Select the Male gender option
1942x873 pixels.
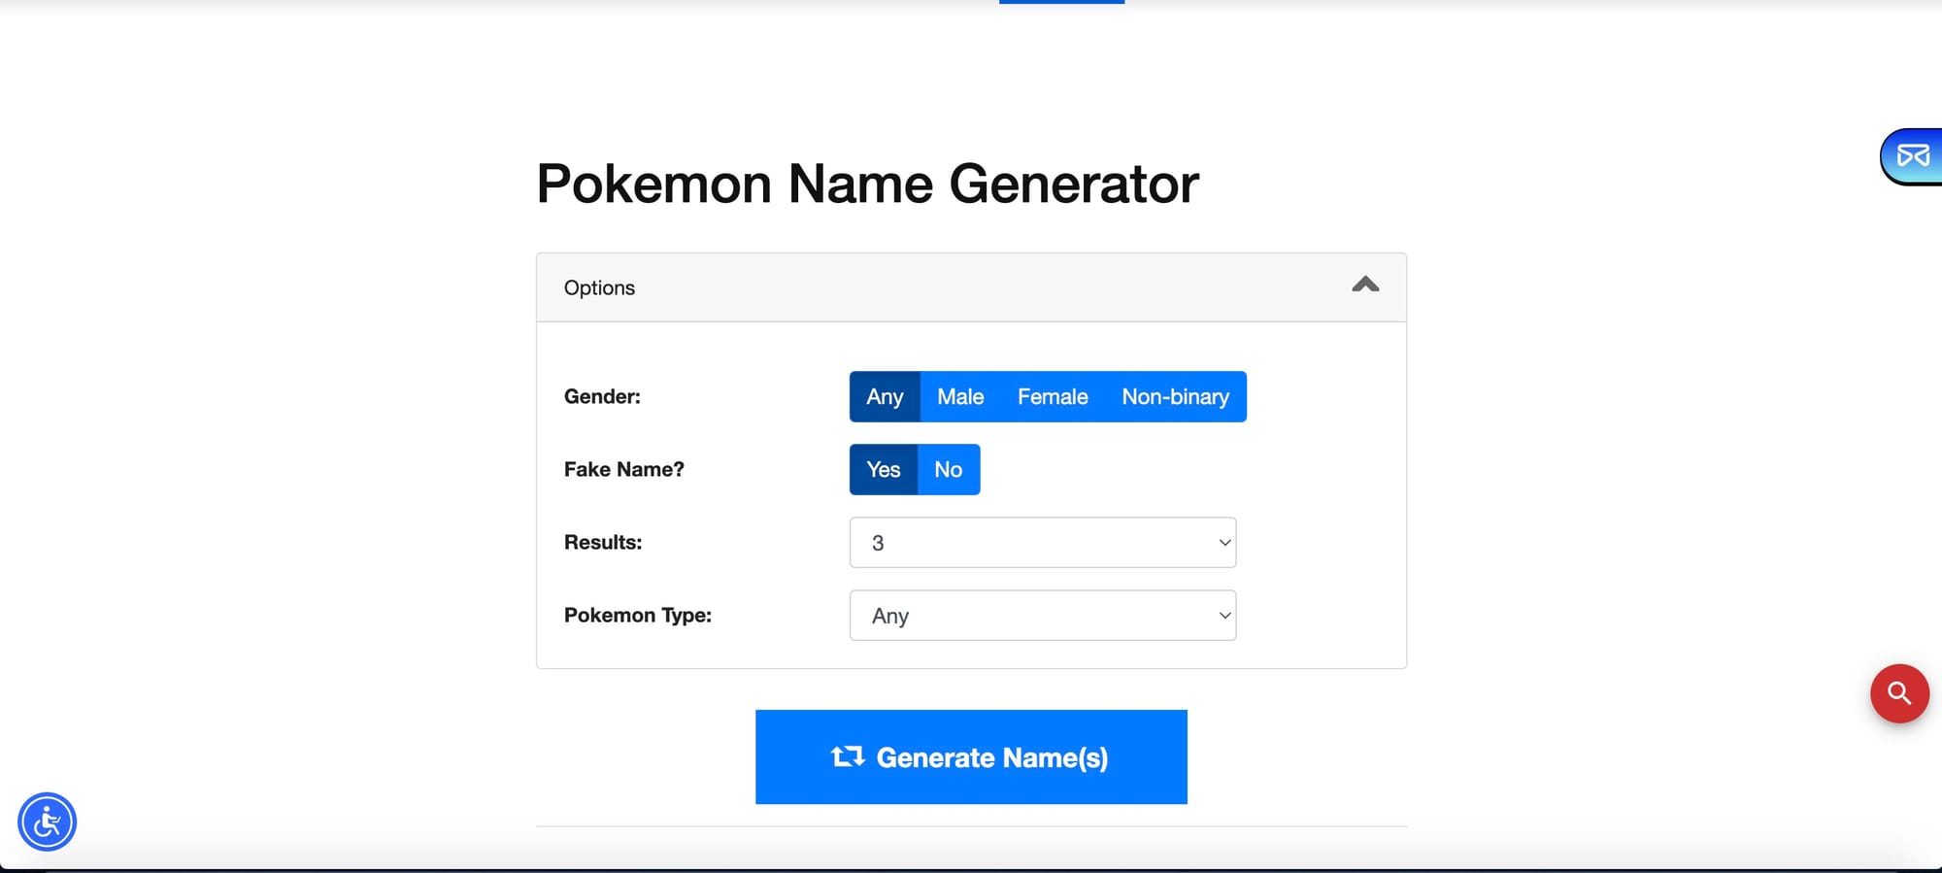960,396
